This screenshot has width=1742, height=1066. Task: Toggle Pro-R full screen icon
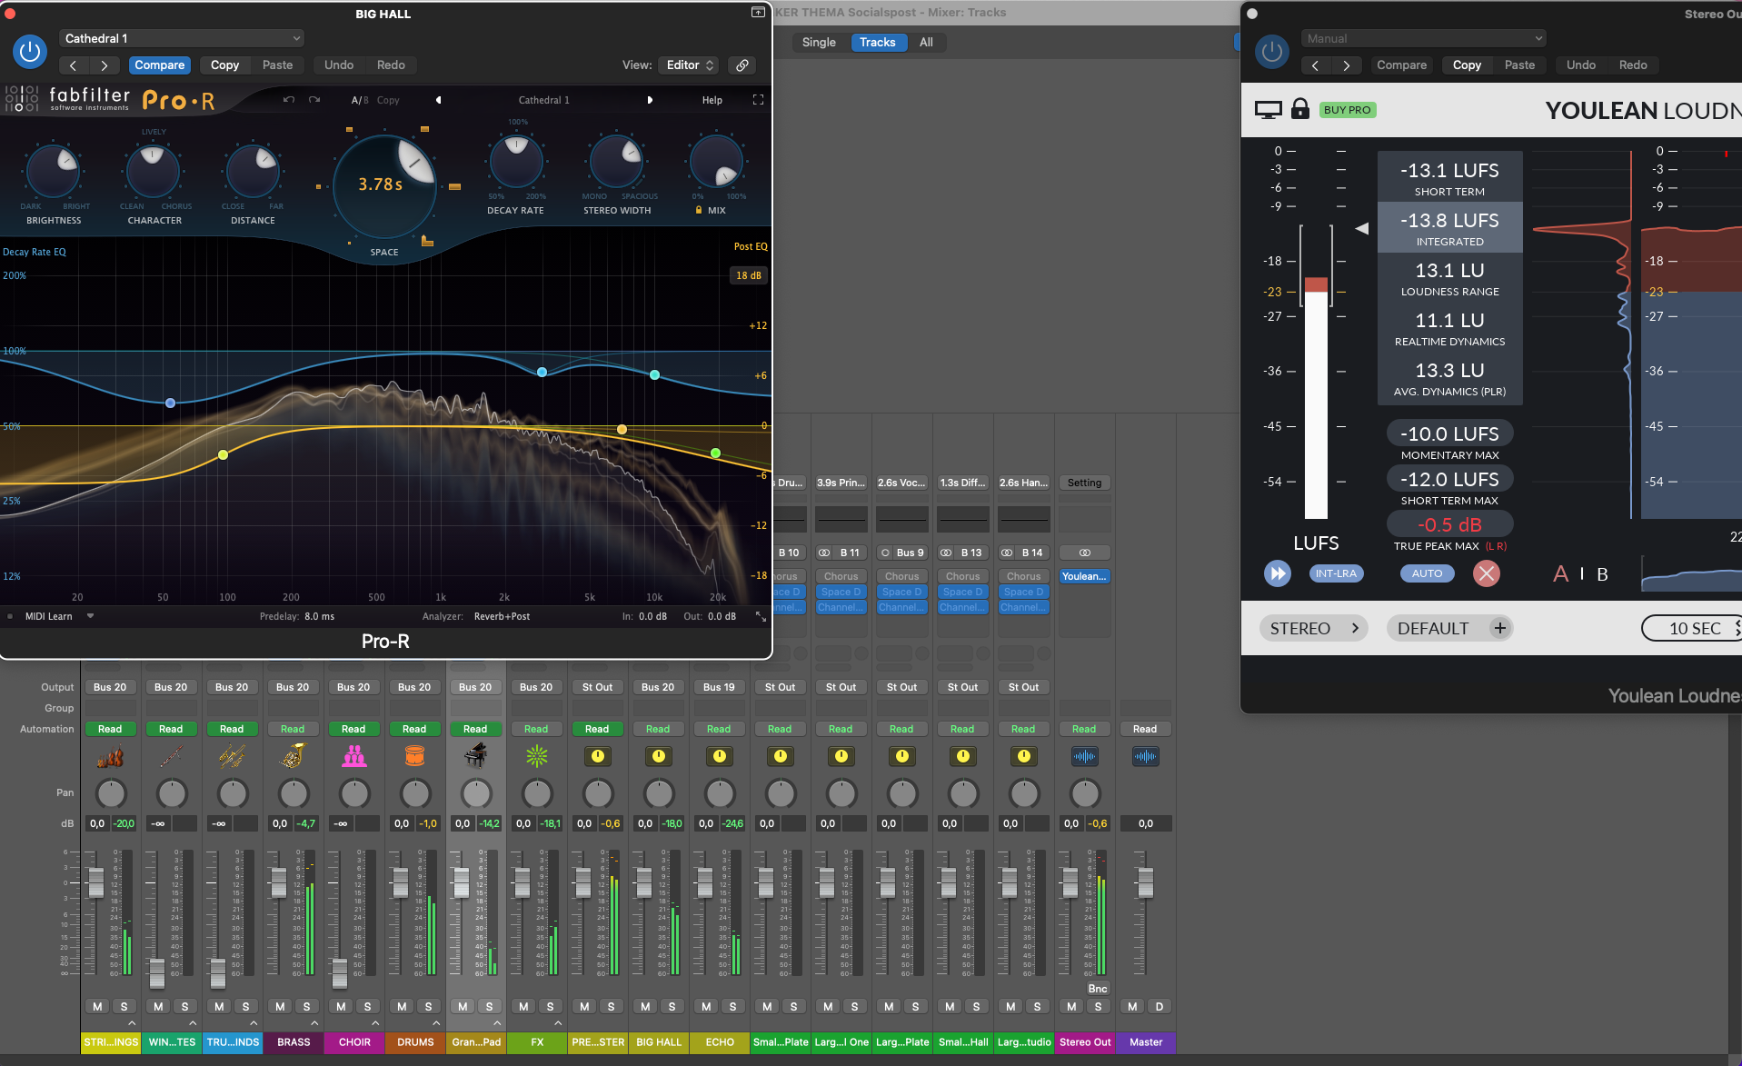pyautogui.click(x=758, y=100)
